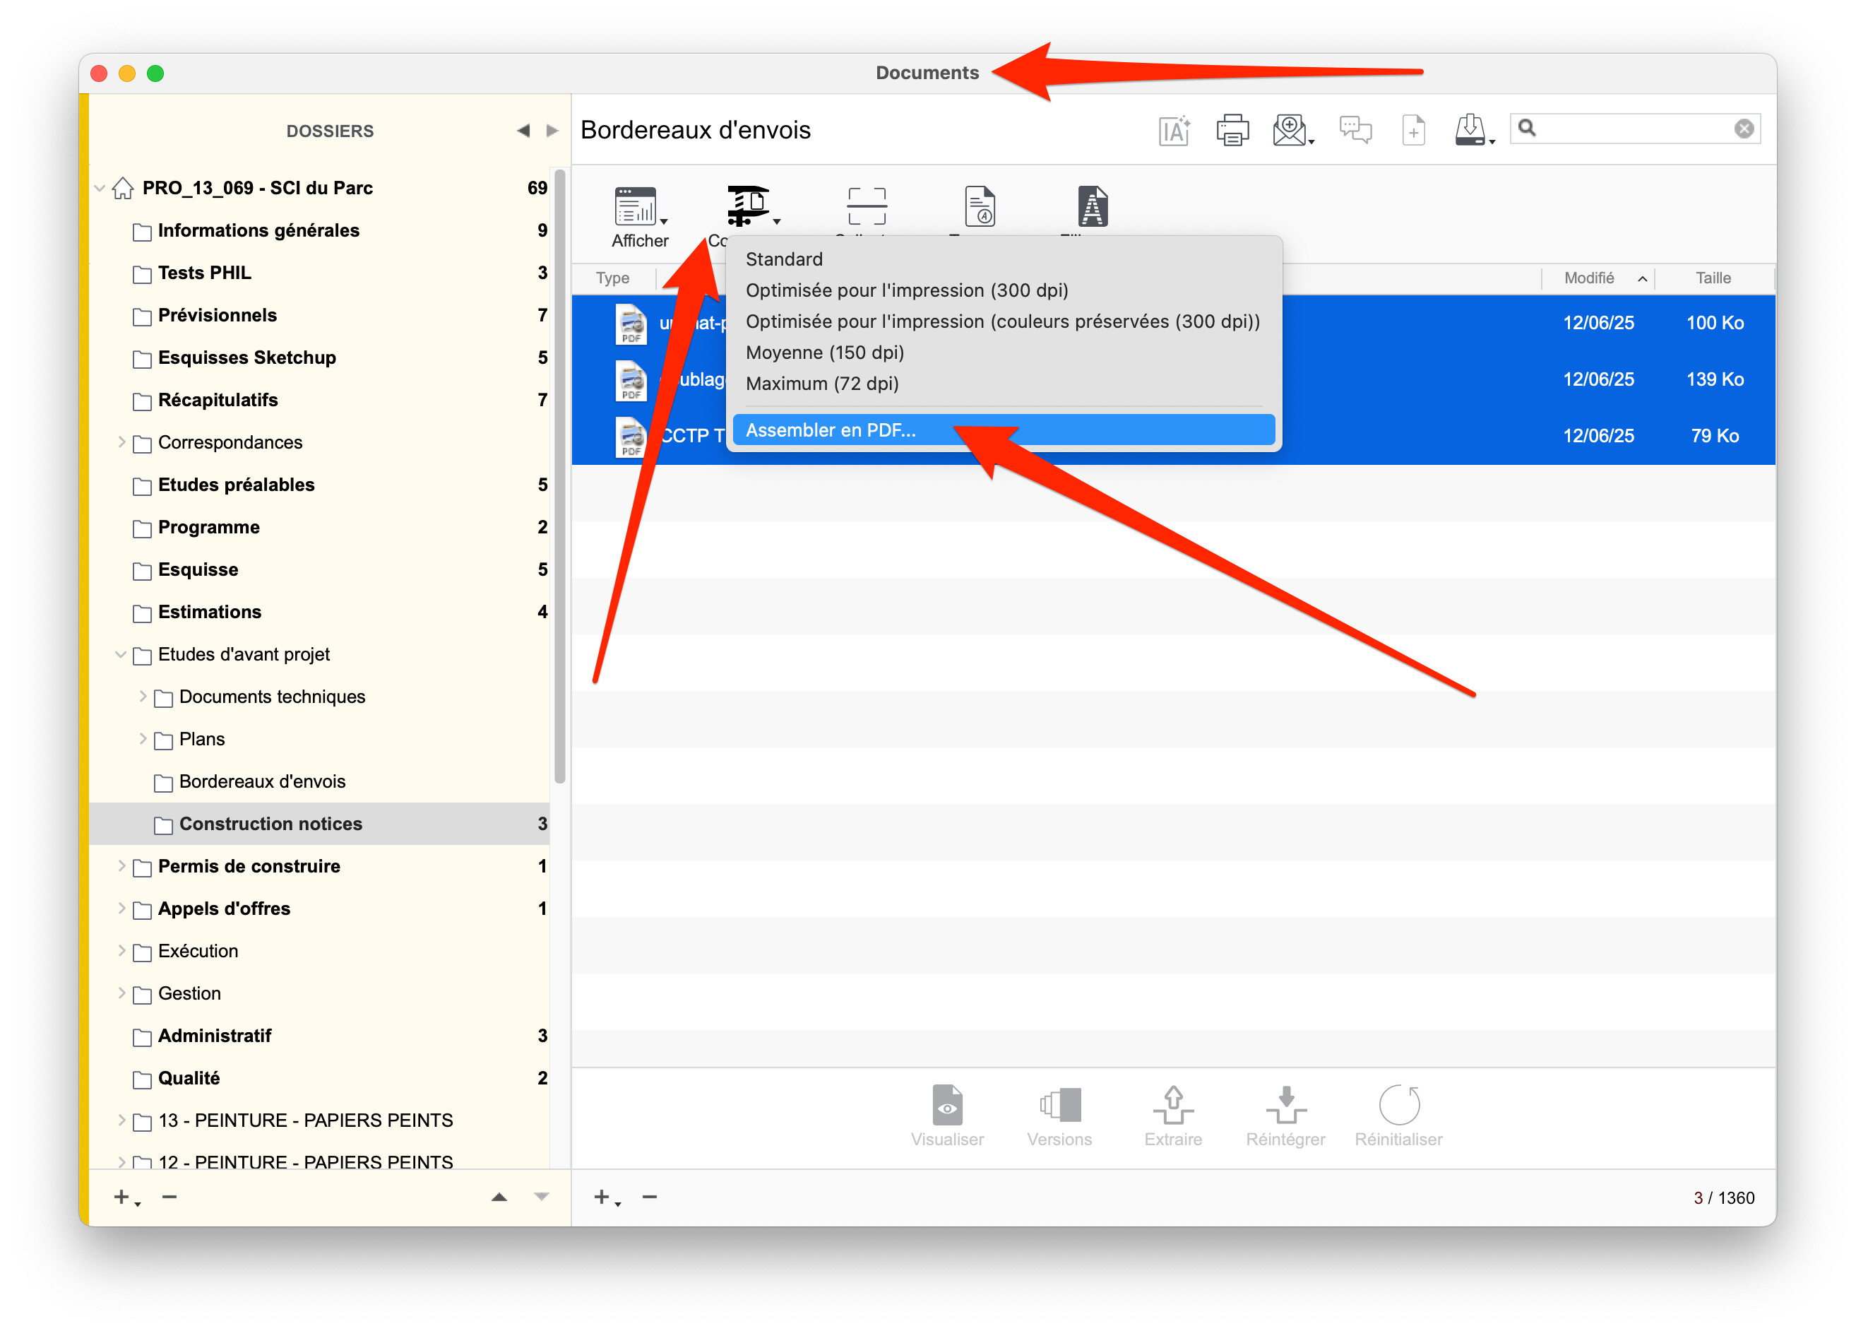1856x1331 pixels.
Task: Expand the Permis de construire folder
Action: coord(121,866)
